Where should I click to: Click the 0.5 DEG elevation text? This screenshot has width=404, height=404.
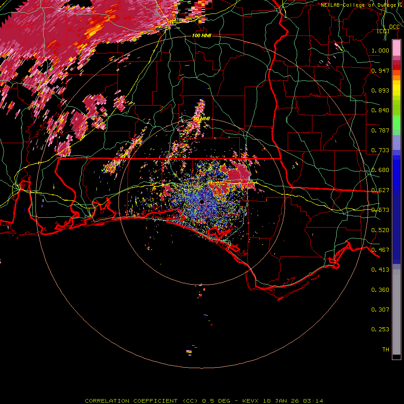click(x=215, y=401)
